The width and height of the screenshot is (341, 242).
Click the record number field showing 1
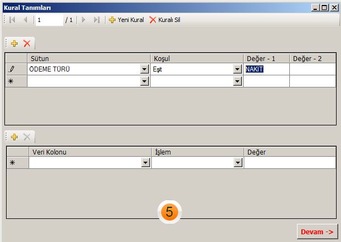50,20
